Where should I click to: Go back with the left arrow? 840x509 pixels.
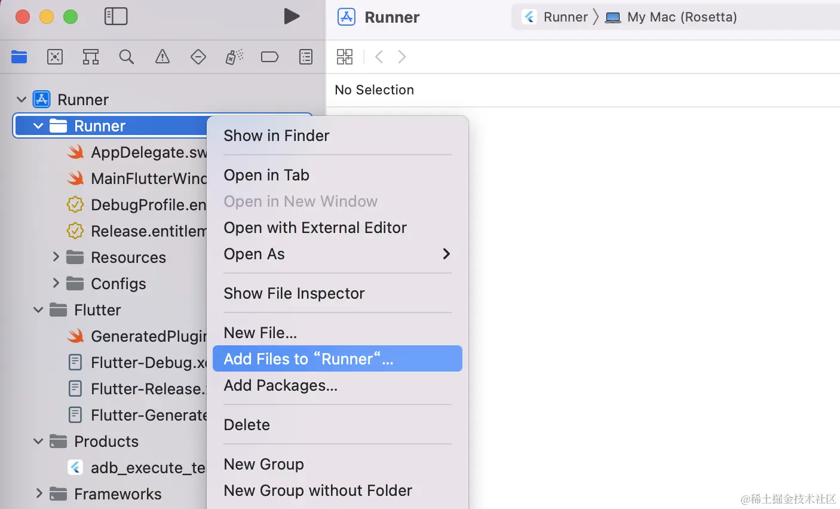coord(379,57)
